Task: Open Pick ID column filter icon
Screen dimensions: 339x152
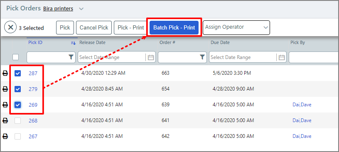Action: 71,57
